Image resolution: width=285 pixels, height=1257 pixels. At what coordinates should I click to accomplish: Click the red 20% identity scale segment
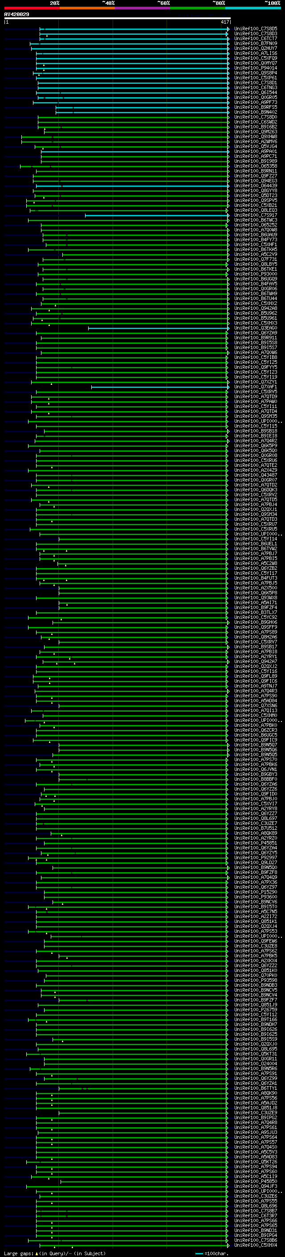click(32, 8)
